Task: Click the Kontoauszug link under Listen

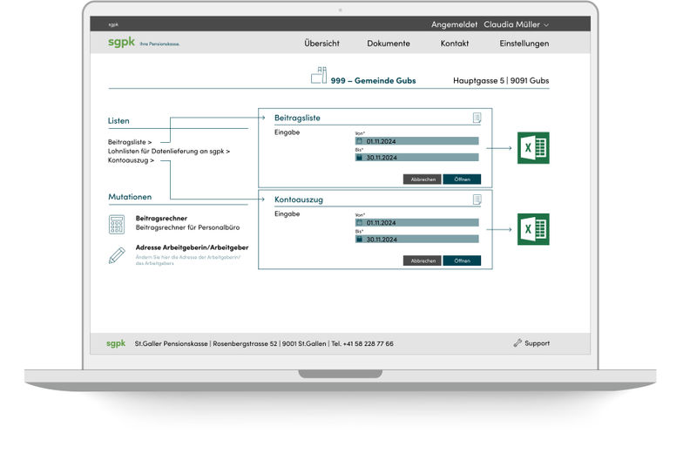Action: coord(131,160)
